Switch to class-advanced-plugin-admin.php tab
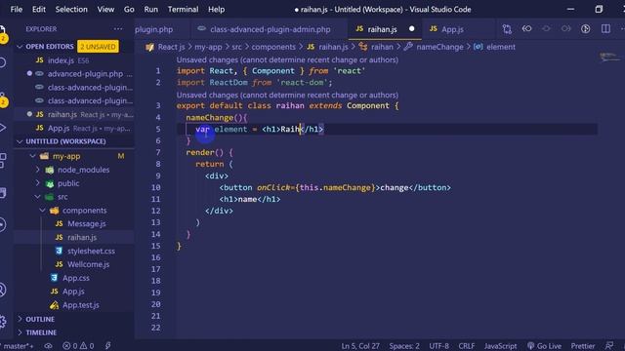The height and width of the screenshot is (351, 625). [270, 29]
